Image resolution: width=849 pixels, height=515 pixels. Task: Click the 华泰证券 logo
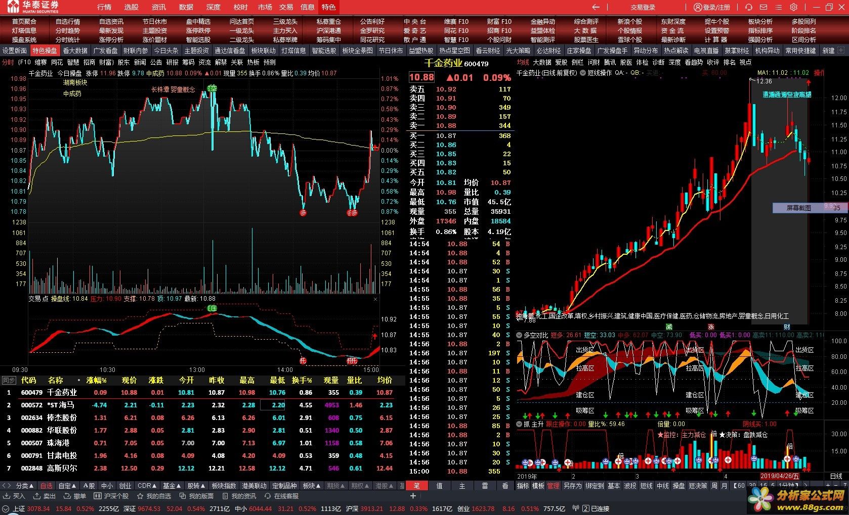point(33,7)
